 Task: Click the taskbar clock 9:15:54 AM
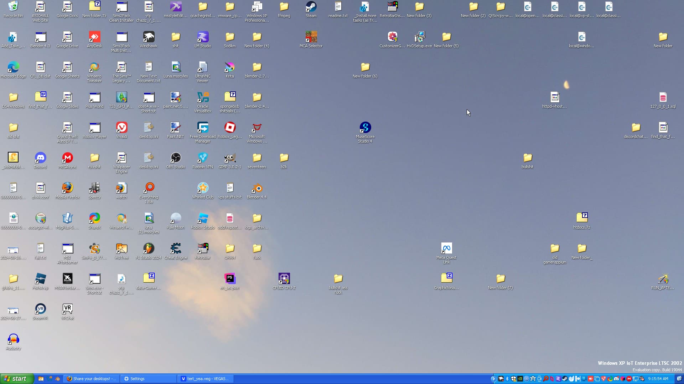pyautogui.click(x=658, y=379)
